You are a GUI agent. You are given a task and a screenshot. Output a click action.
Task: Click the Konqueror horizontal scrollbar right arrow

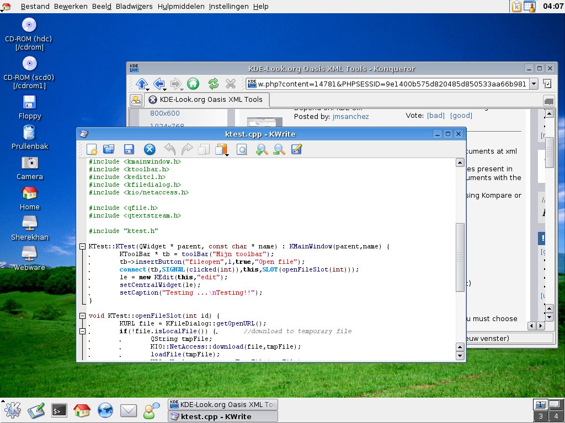coord(540,326)
